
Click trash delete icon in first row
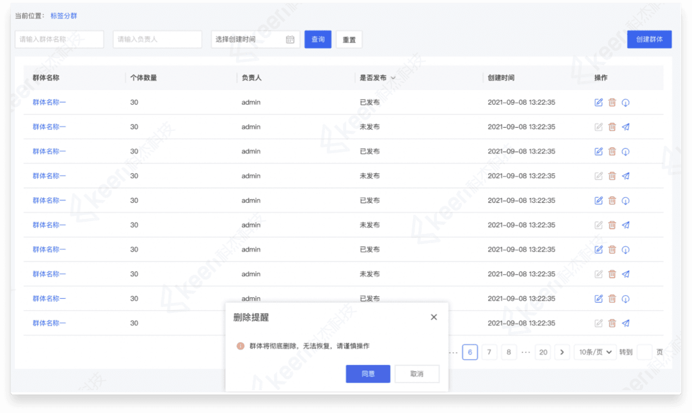(612, 103)
